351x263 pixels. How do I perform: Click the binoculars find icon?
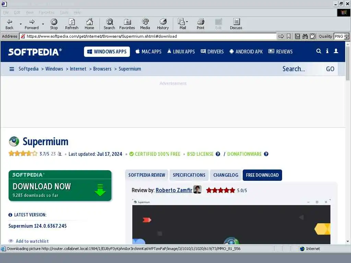point(305,36)
